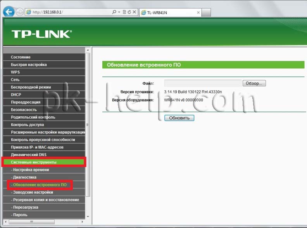
Task: Open the Состояние menu item
Action: coord(44,57)
